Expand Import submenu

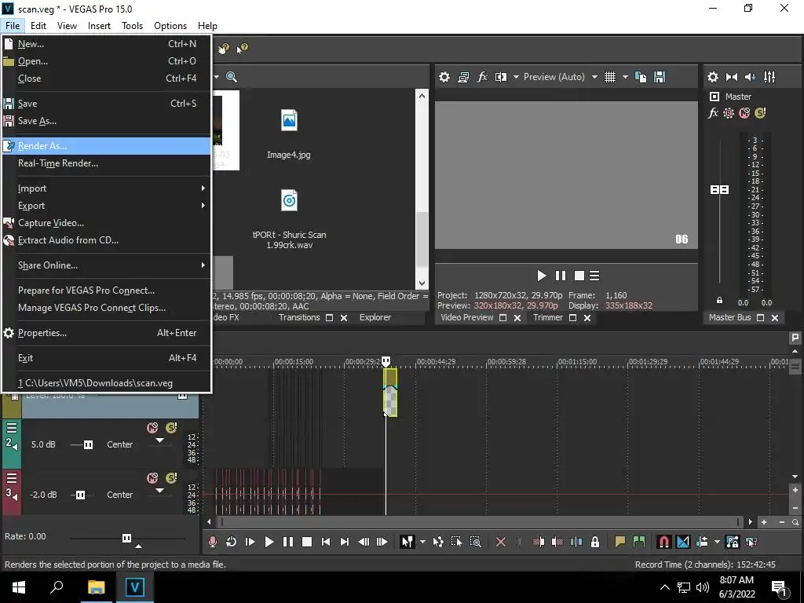pos(107,188)
